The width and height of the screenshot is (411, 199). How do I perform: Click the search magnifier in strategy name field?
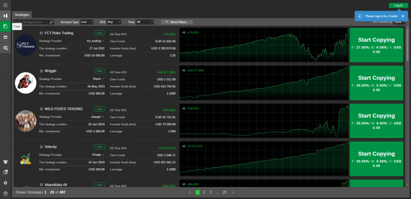click(51, 22)
